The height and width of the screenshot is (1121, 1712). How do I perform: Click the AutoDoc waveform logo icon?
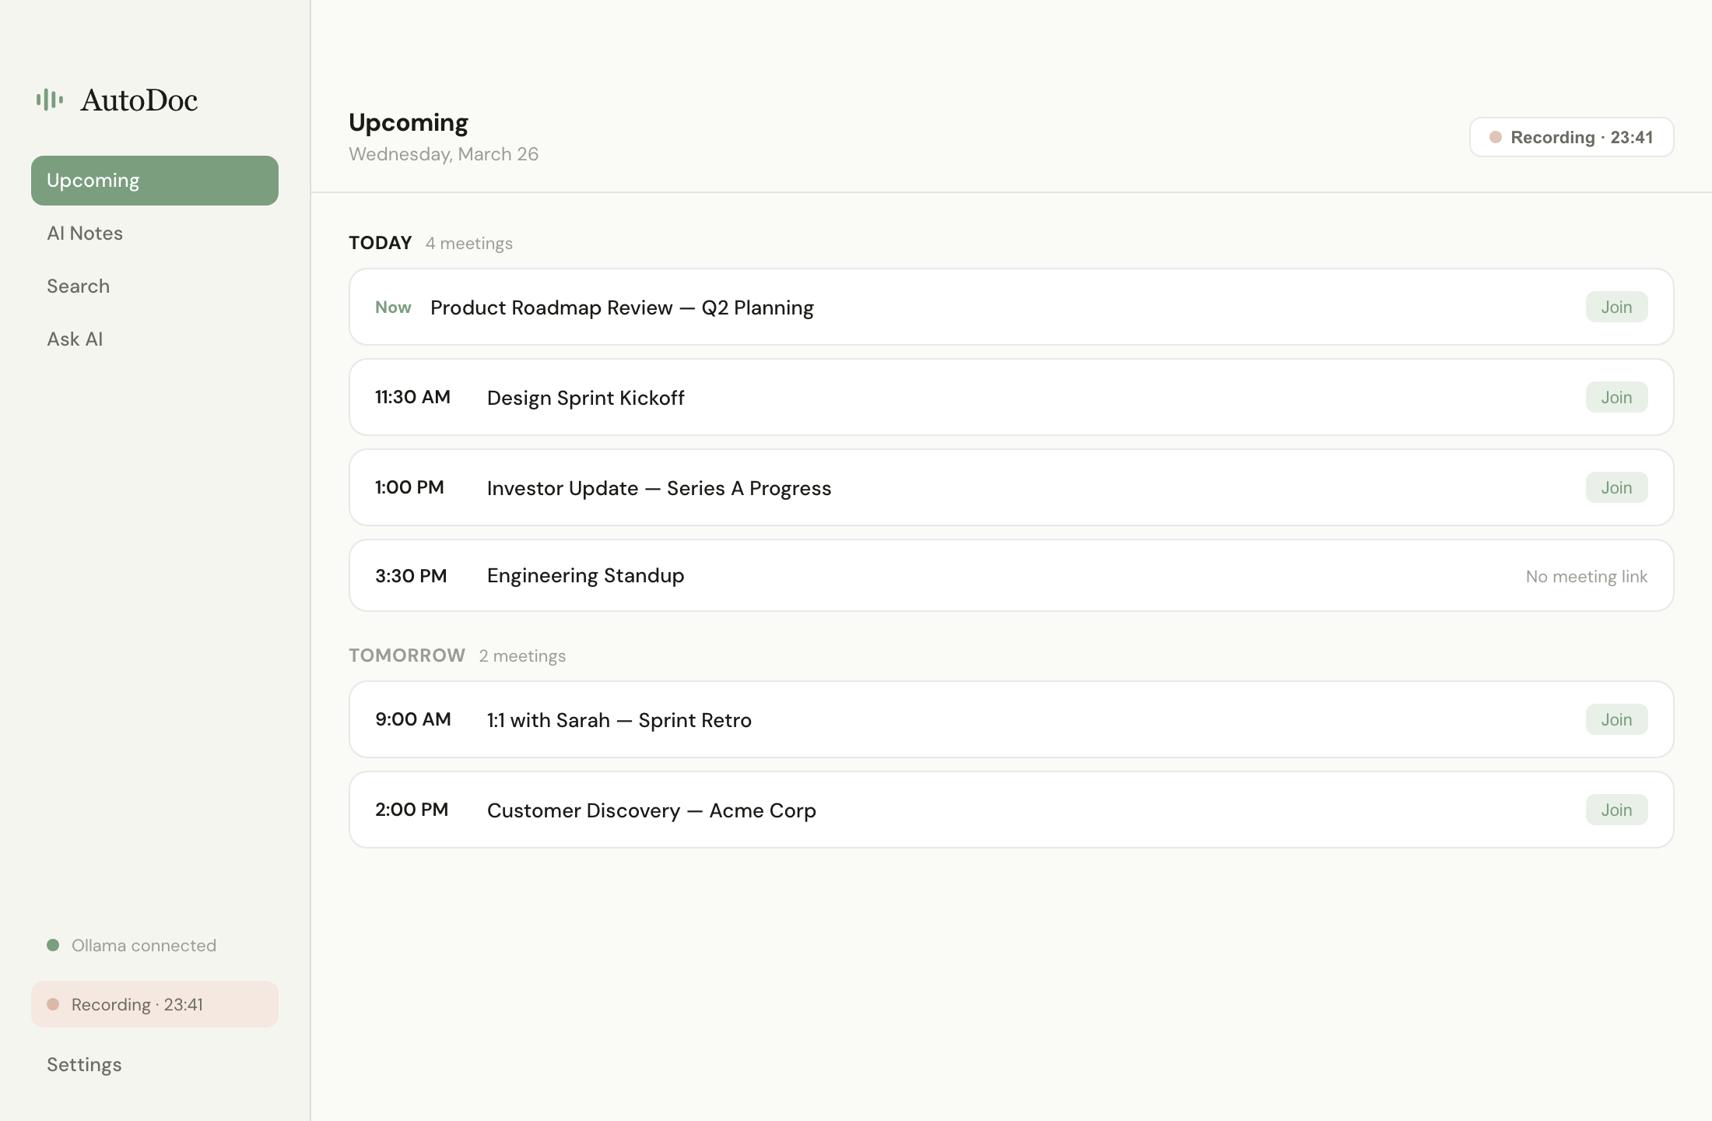click(49, 100)
